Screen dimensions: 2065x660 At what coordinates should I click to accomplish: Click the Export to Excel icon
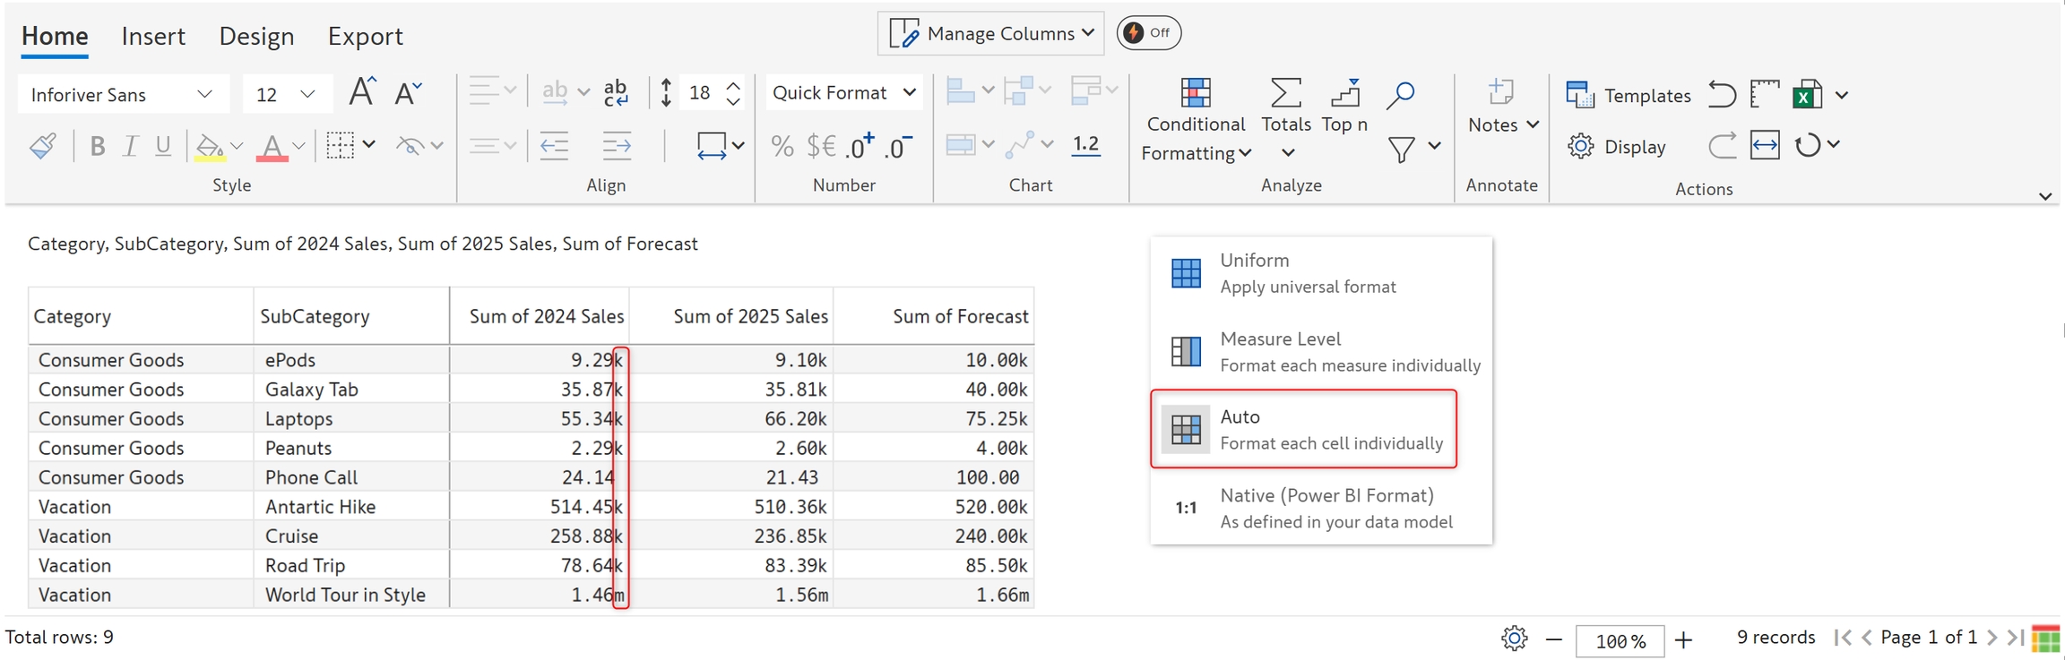click(1807, 95)
